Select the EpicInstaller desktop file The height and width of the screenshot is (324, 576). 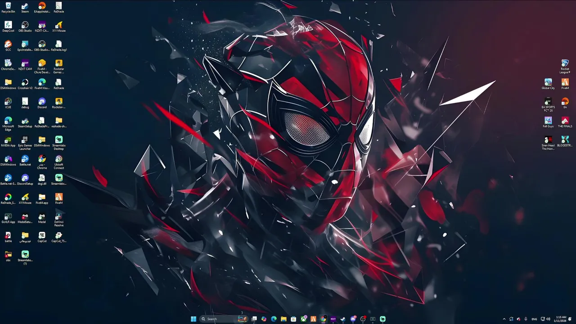tap(25, 46)
